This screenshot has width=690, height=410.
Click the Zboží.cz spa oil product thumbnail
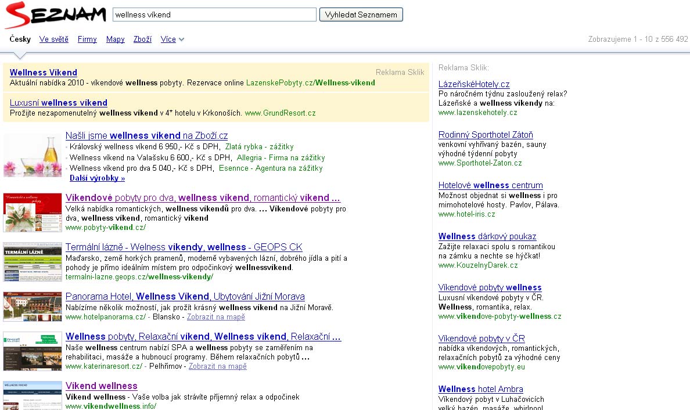(x=33, y=156)
